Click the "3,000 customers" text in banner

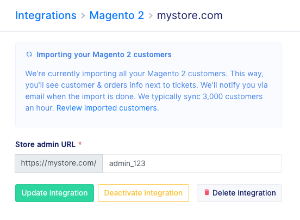tap(233, 96)
